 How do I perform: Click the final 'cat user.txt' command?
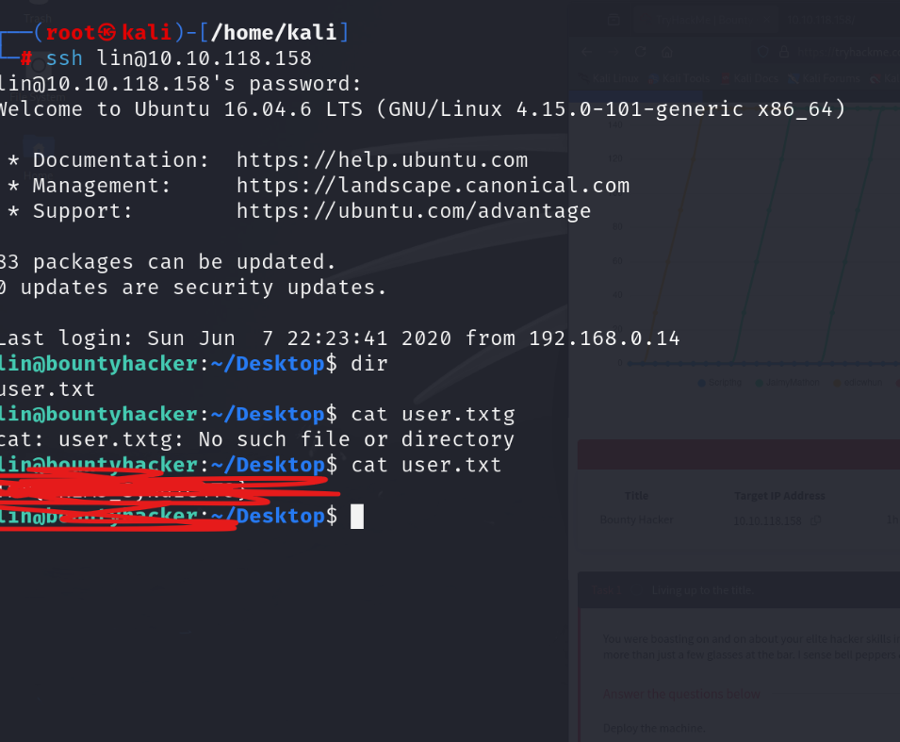pos(426,465)
